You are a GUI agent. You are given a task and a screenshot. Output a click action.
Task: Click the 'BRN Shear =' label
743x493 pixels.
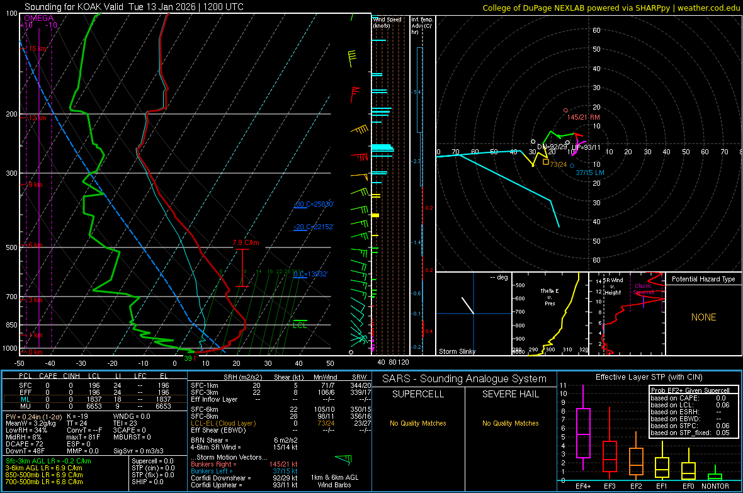[x=210, y=440]
